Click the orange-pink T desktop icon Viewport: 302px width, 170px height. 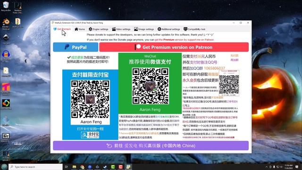tap(6, 89)
